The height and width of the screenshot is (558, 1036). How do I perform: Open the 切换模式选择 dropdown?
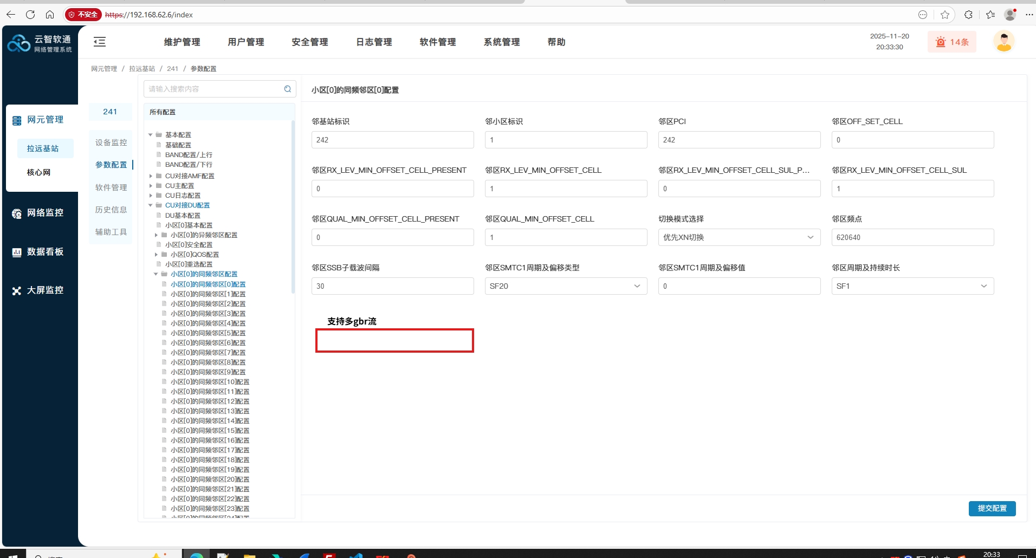tap(739, 237)
